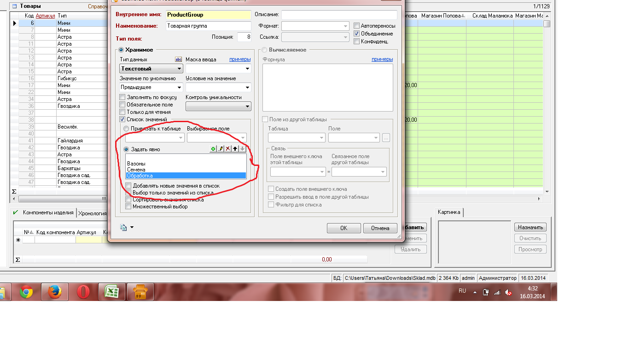629x354 pixels.
Task: Open data type hint icon labeled abc
Action: (179, 59)
